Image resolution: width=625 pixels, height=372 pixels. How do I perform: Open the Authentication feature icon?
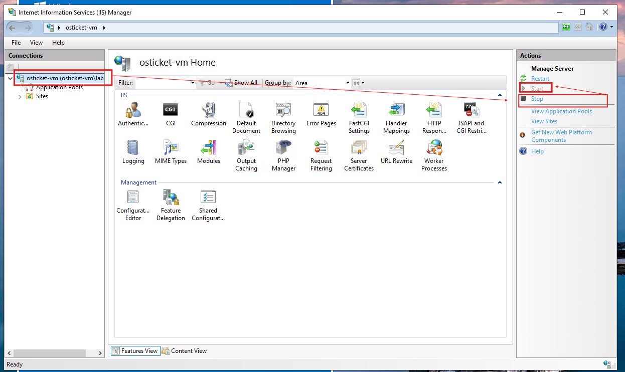coord(133,114)
